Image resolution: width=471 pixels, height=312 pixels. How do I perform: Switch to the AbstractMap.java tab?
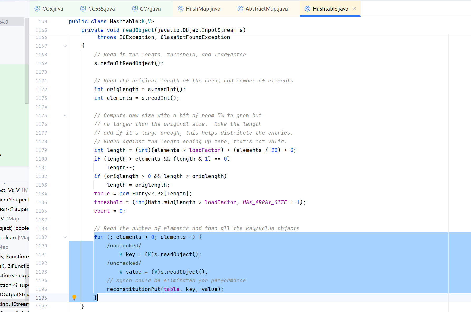click(266, 9)
